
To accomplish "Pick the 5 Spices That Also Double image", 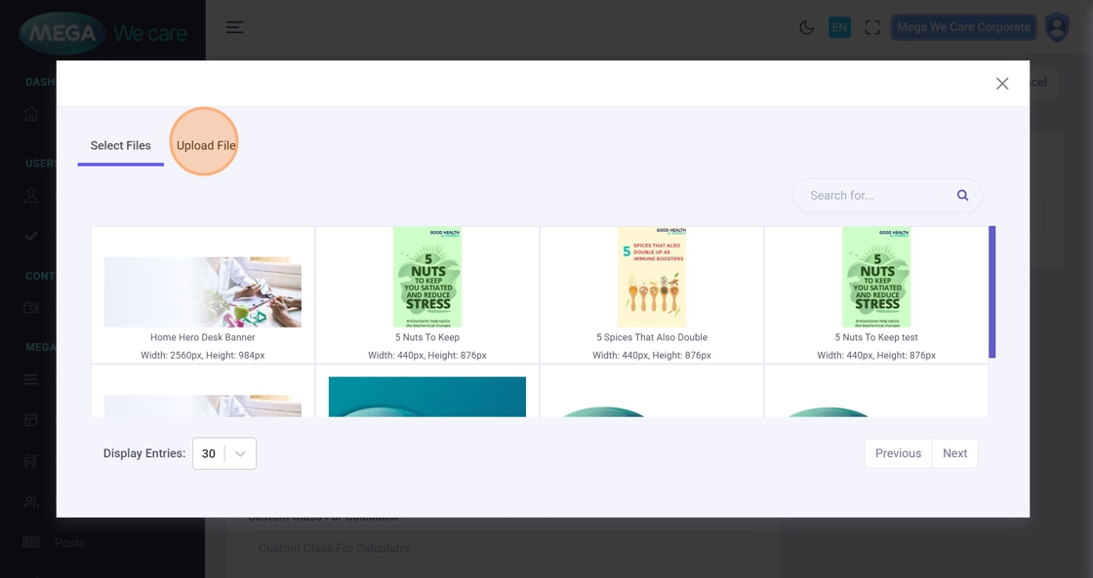I will (652, 278).
